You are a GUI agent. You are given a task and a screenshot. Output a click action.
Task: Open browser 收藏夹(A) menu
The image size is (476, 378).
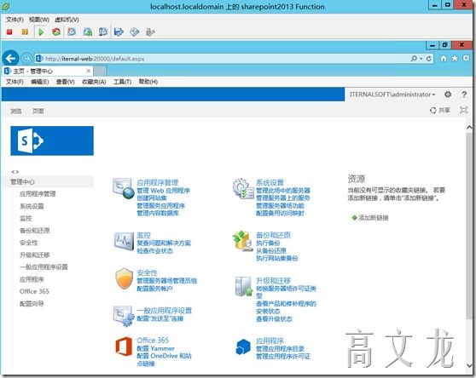[94, 82]
